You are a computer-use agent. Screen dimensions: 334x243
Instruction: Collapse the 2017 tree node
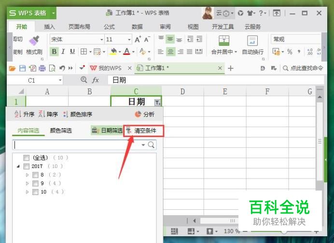(x=18, y=166)
